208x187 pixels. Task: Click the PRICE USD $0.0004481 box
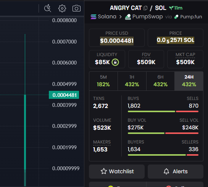click(x=117, y=38)
